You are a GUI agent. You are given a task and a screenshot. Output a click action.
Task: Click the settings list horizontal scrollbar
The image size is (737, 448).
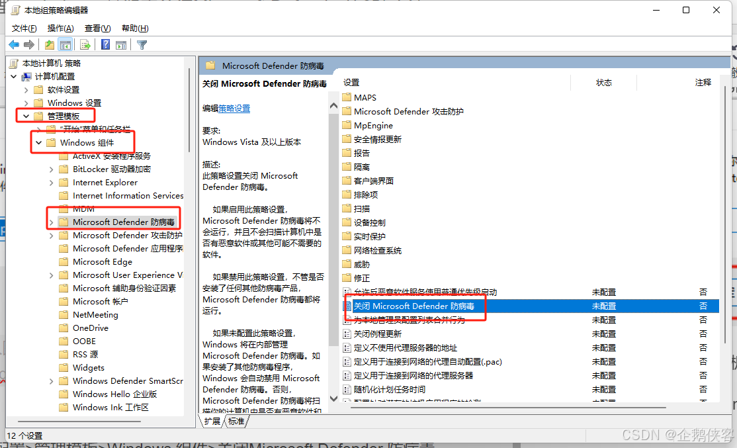[509, 407]
